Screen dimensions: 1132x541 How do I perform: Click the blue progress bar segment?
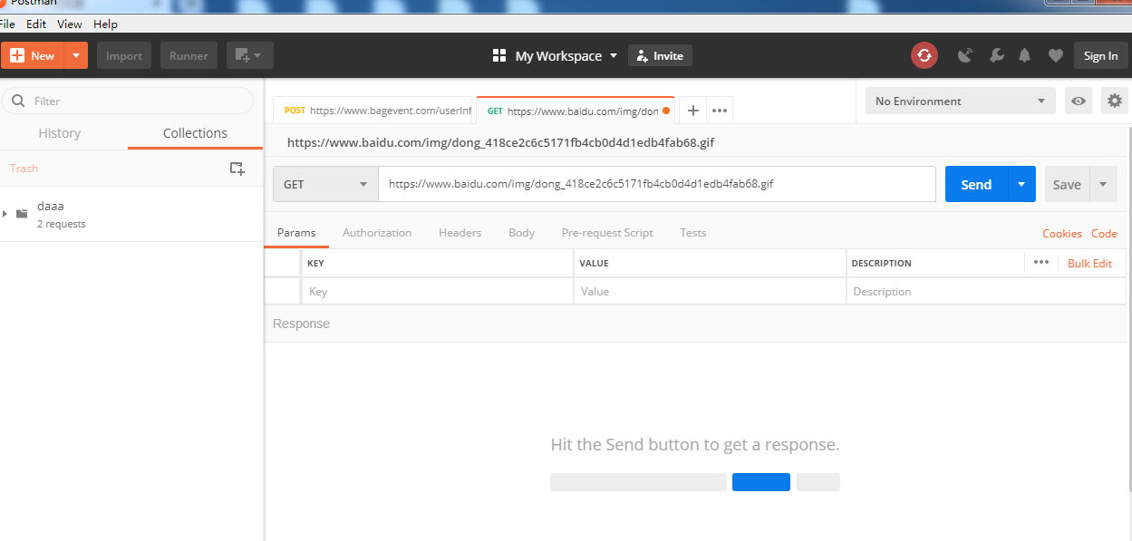pyautogui.click(x=760, y=481)
